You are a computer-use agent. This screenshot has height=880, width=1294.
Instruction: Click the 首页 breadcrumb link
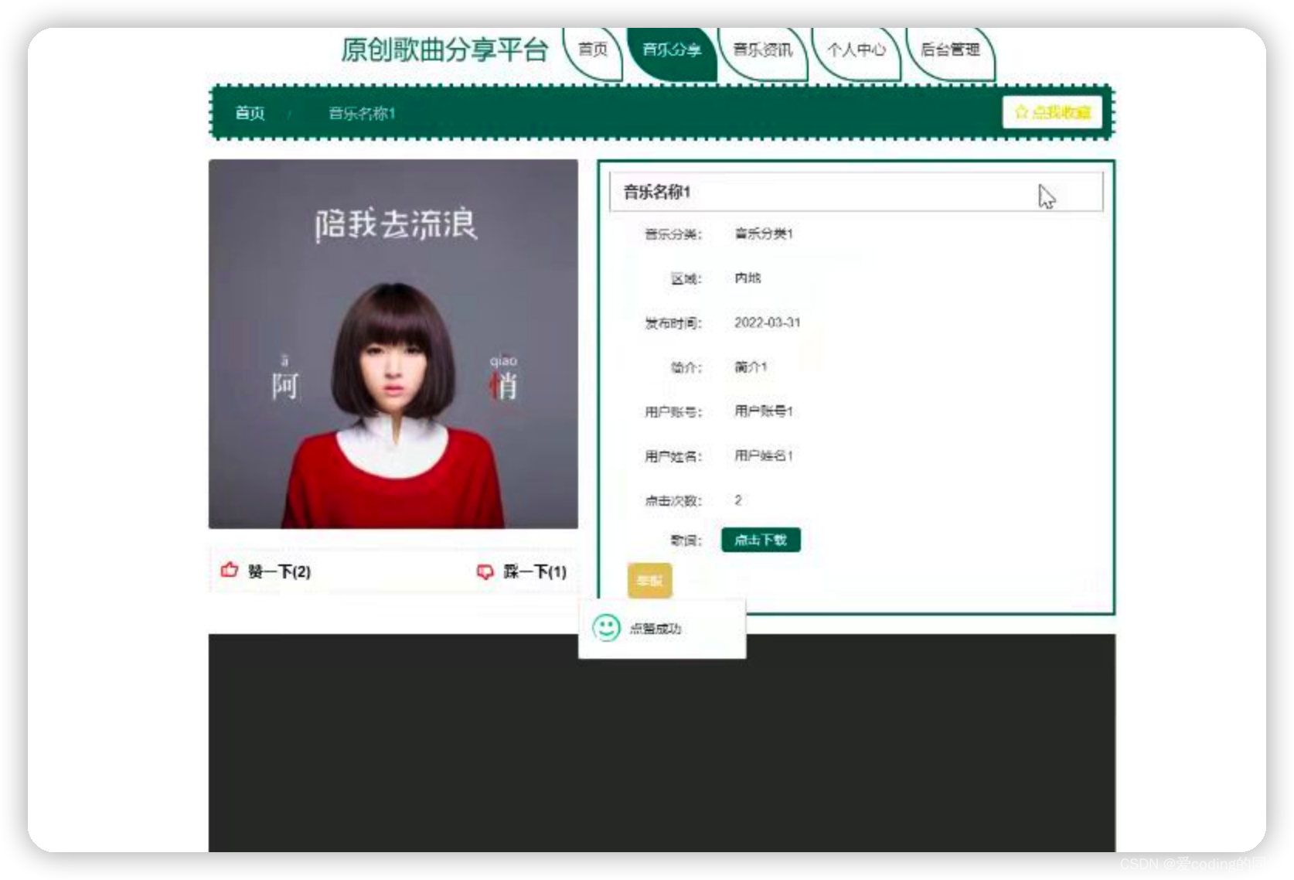coord(250,113)
